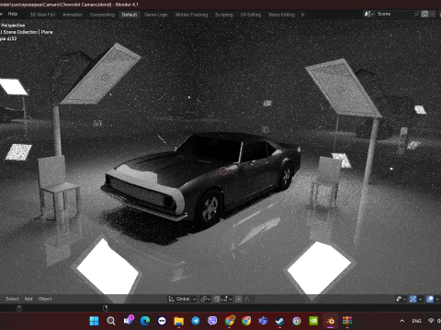Toggle the pin scene icon
441x330 pixels.
(416, 14)
